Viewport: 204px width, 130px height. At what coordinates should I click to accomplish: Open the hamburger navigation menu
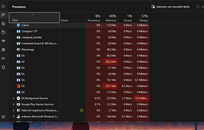(x=3, y=6)
